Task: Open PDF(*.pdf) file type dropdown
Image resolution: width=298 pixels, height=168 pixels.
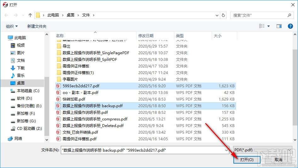Action: tap(262, 150)
